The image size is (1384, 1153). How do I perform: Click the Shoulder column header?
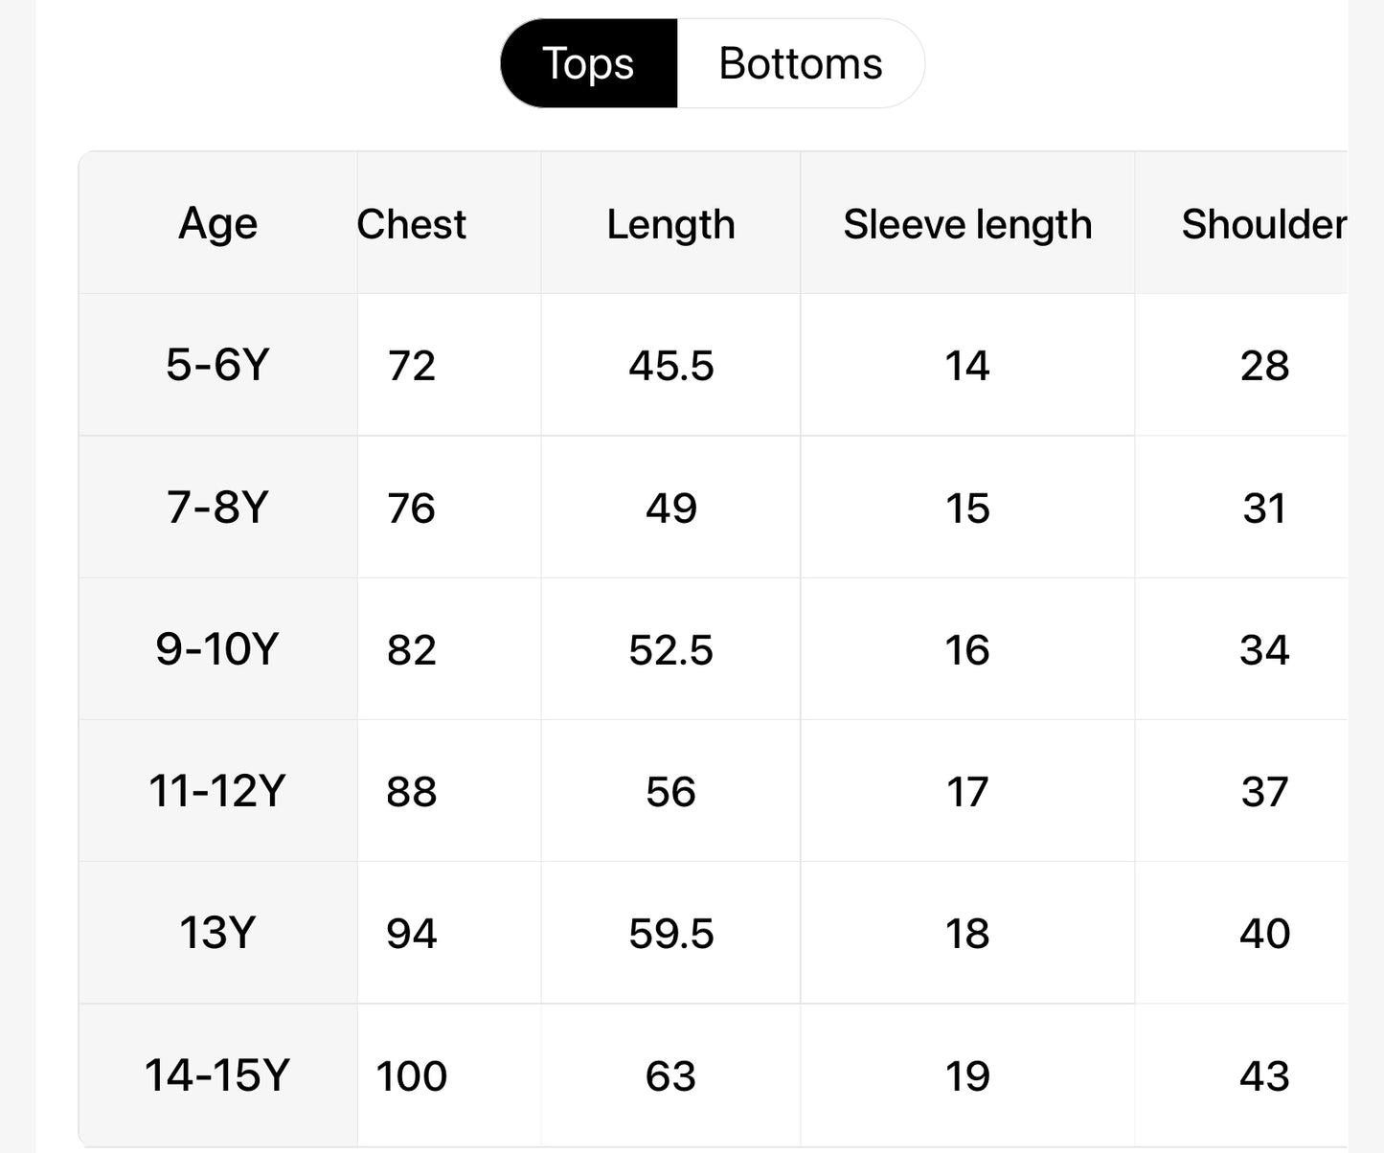(x=1262, y=223)
